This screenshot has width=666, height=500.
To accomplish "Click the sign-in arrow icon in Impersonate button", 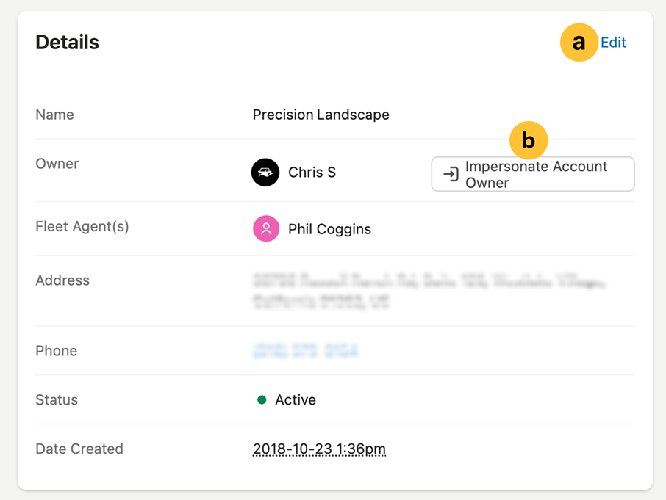I will [x=451, y=174].
